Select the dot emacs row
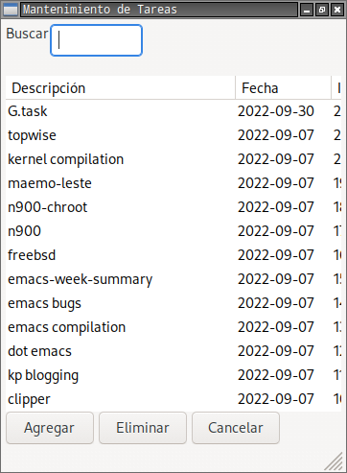The image size is (347, 473). tap(173, 351)
